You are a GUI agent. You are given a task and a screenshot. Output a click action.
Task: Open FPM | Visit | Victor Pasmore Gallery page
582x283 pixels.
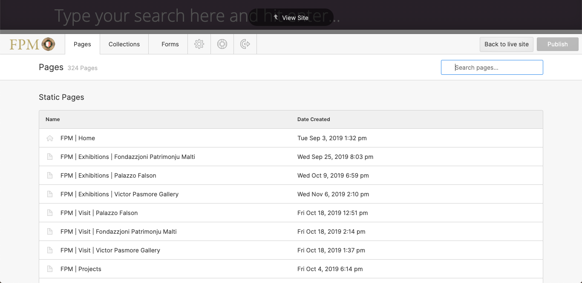110,250
